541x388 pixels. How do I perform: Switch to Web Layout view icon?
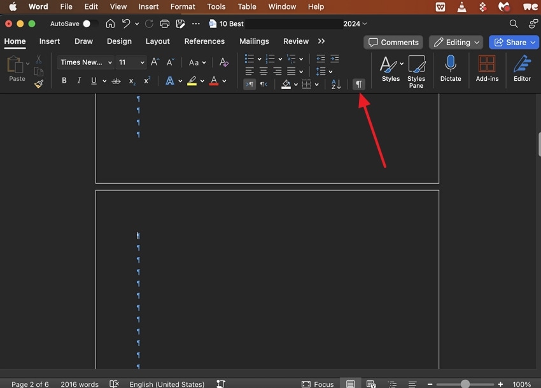coord(371,384)
